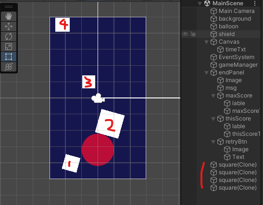This screenshot has height=205, width=263.
Task: Click the camera gizmo in scene view
Action: coord(98,98)
